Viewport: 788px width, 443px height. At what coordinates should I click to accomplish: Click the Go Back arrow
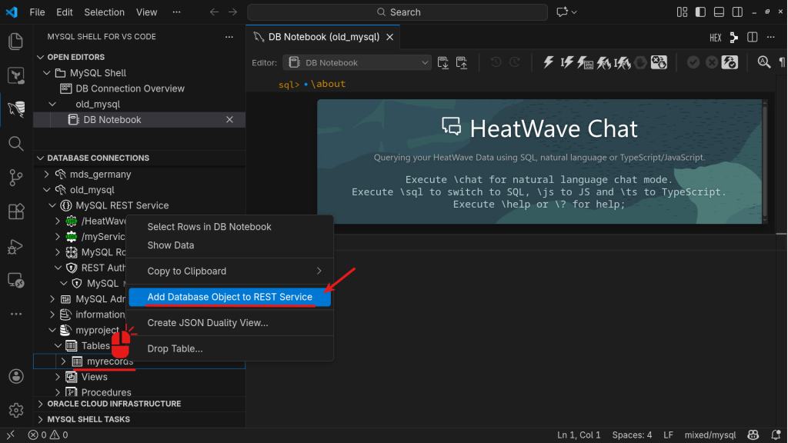click(214, 12)
